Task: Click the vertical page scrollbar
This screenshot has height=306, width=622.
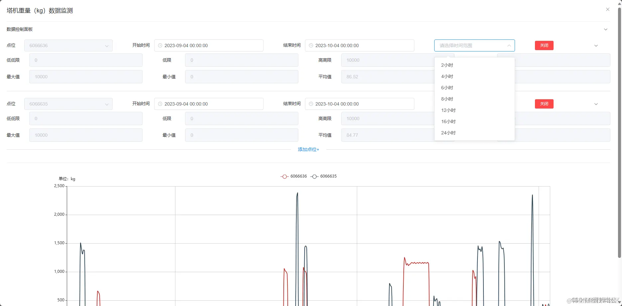Action: [619, 133]
